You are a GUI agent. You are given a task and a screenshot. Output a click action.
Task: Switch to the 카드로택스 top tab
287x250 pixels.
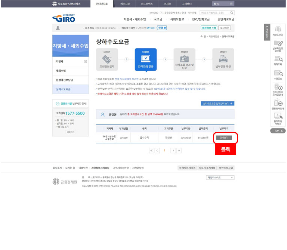147,4
